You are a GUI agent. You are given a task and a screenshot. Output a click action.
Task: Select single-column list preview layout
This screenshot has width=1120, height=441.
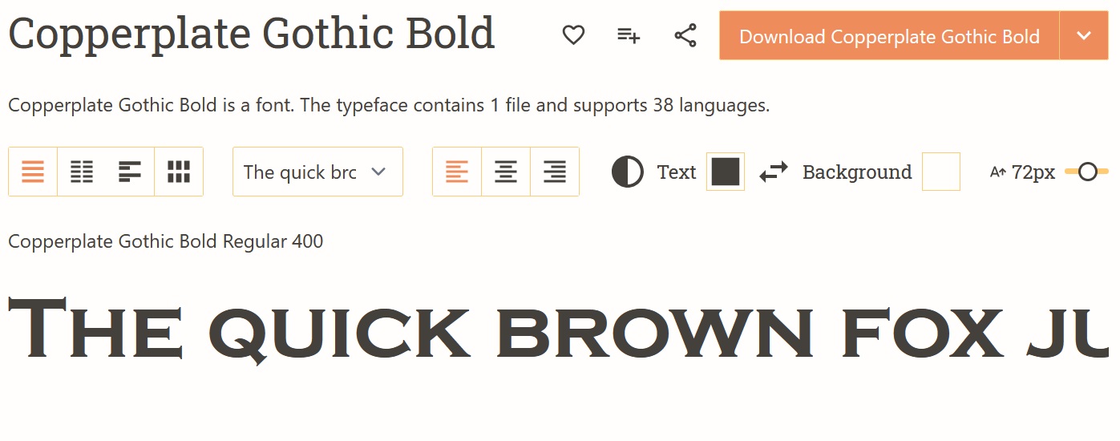point(33,172)
